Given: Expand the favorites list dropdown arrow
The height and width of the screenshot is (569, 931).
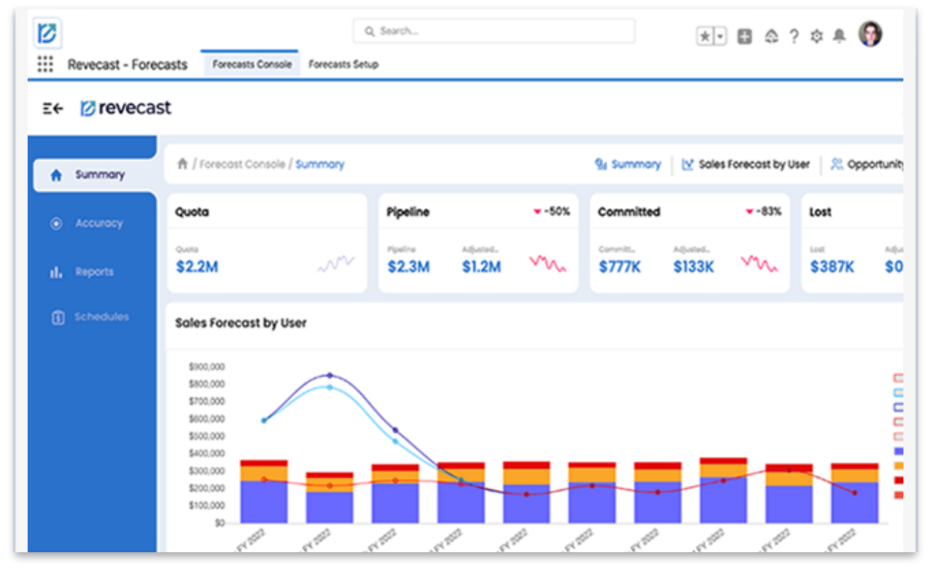Looking at the screenshot, I should click(720, 37).
